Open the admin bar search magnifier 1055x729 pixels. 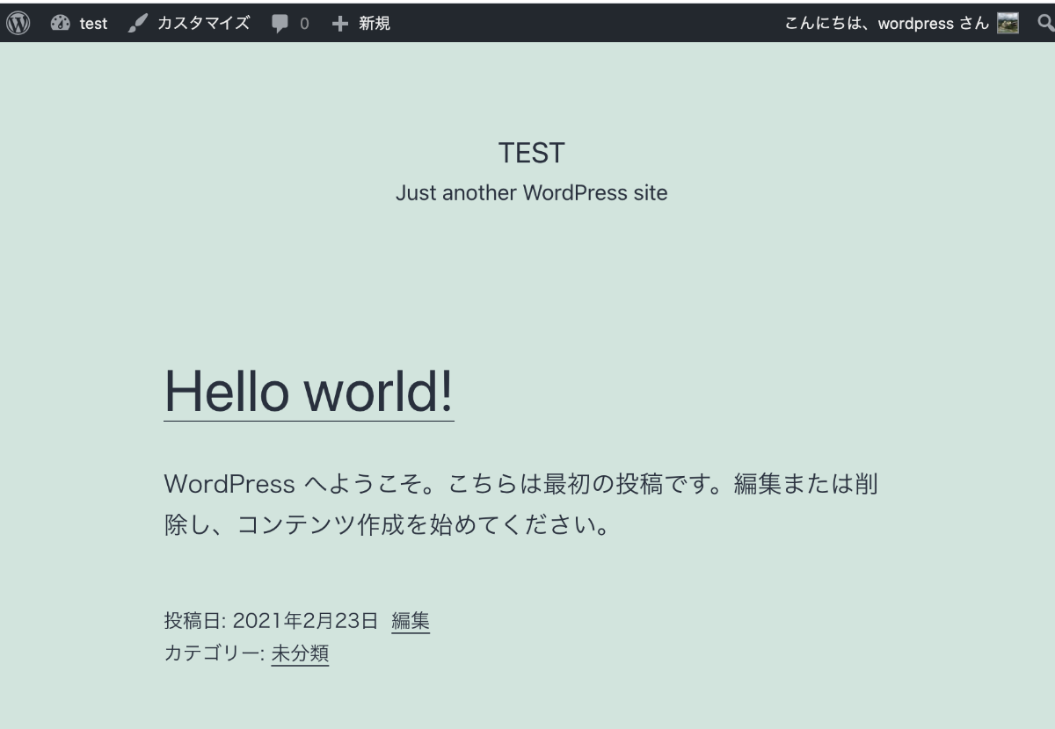[x=1046, y=24]
